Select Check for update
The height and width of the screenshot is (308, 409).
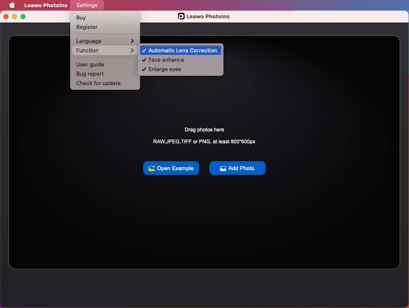105,83
